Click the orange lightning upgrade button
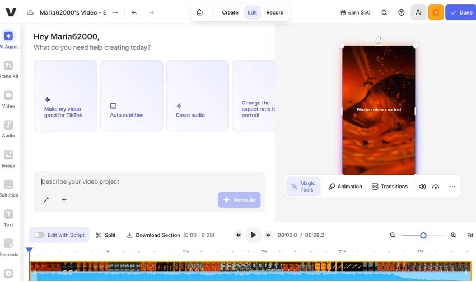 pyautogui.click(x=436, y=12)
